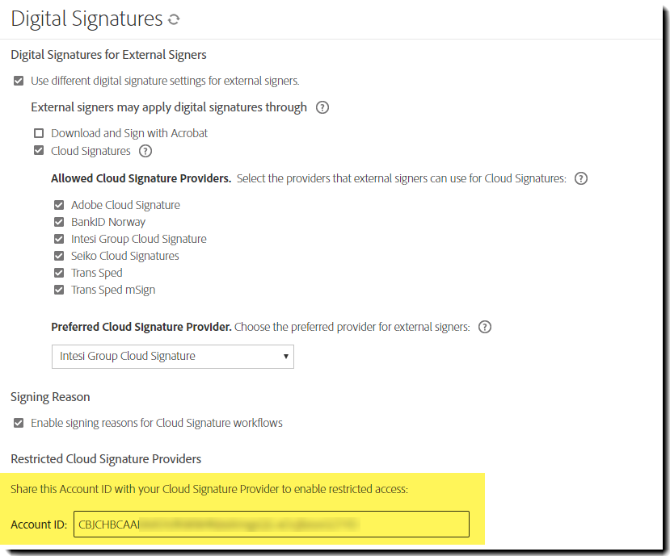
Task: Disable Trans Sped mSign provider
Action: click(59, 290)
